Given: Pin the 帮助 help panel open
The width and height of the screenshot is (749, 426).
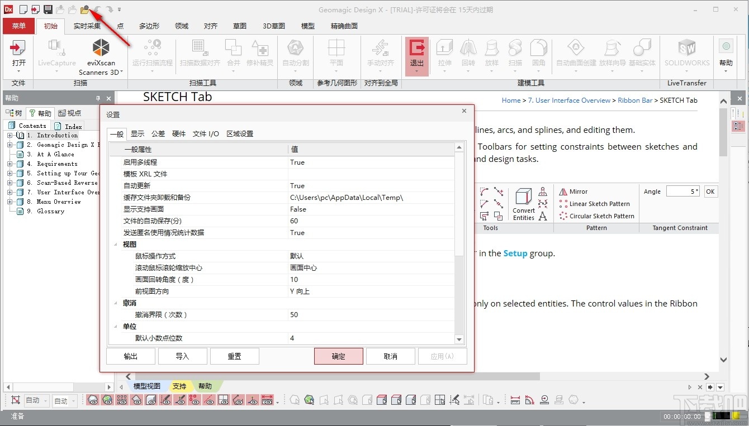Looking at the screenshot, I should coord(98,98).
